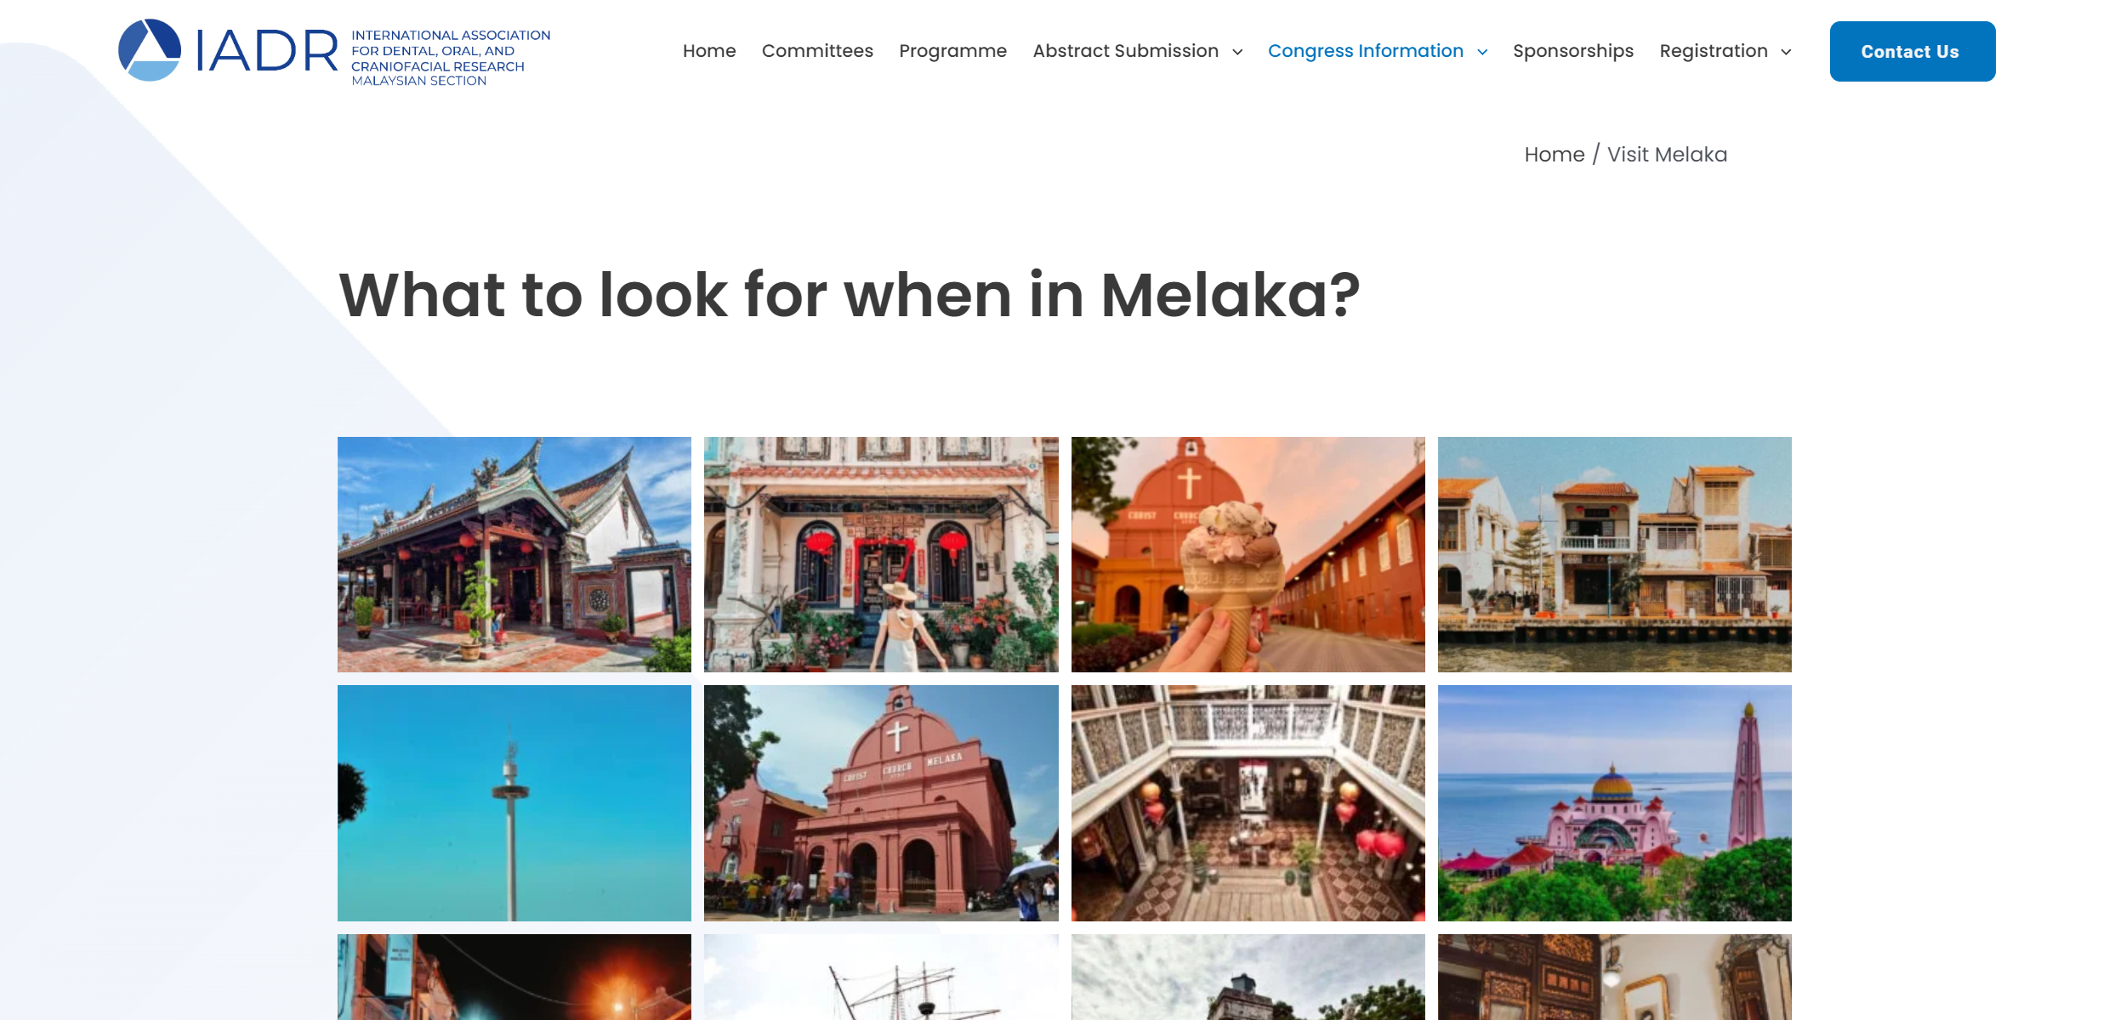Open the riverside houses photo
The image size is (2126, 1020).
click(x=1614, y=554)
